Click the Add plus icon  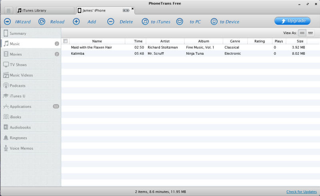(x=76, y=22)
